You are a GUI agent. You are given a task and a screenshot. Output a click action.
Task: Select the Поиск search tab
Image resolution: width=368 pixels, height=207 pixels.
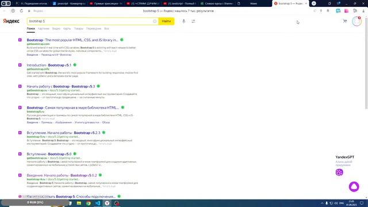point(30,29)
